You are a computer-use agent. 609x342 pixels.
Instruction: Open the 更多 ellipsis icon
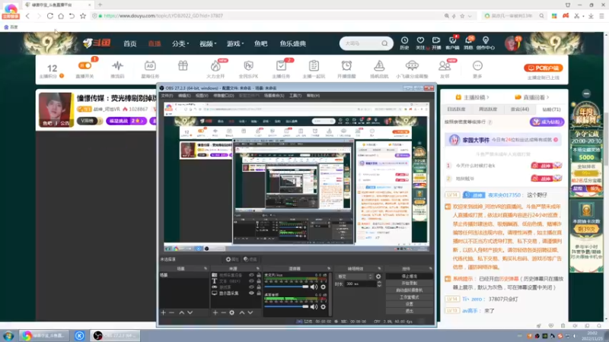(477, 65)
